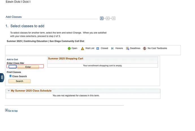Click the blue Closed square icon
This screenshot has height=131, width=195.
97,48
